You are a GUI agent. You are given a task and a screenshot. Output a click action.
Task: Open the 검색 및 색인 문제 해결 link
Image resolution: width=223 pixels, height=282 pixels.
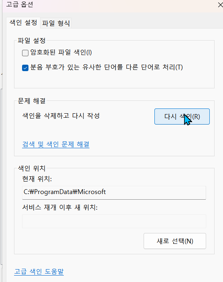[x=56, y=145]
